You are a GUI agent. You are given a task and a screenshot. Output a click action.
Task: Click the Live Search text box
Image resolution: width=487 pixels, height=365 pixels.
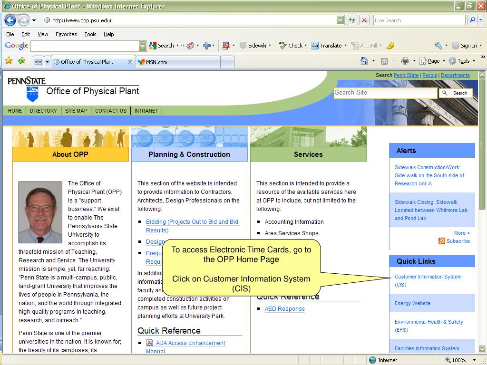pos(419,20)
